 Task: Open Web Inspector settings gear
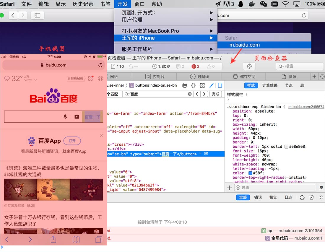click(x=322, y=77)
